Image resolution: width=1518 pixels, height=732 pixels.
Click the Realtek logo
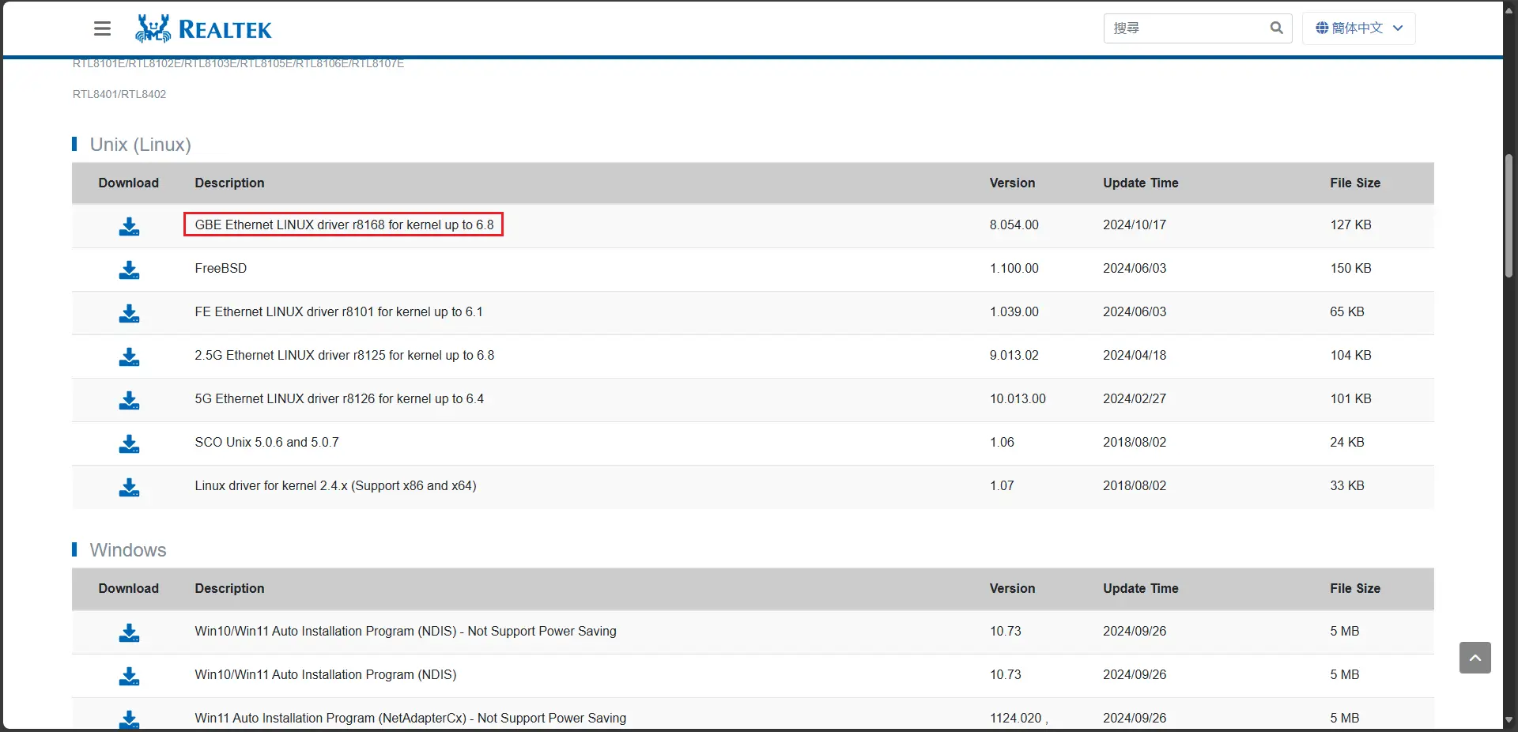pyautogui.click(x=203, y=28)
